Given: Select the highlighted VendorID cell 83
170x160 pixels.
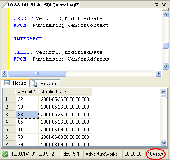Looking at the screenshot, I should pyautogui.click(x=27, y=115).
